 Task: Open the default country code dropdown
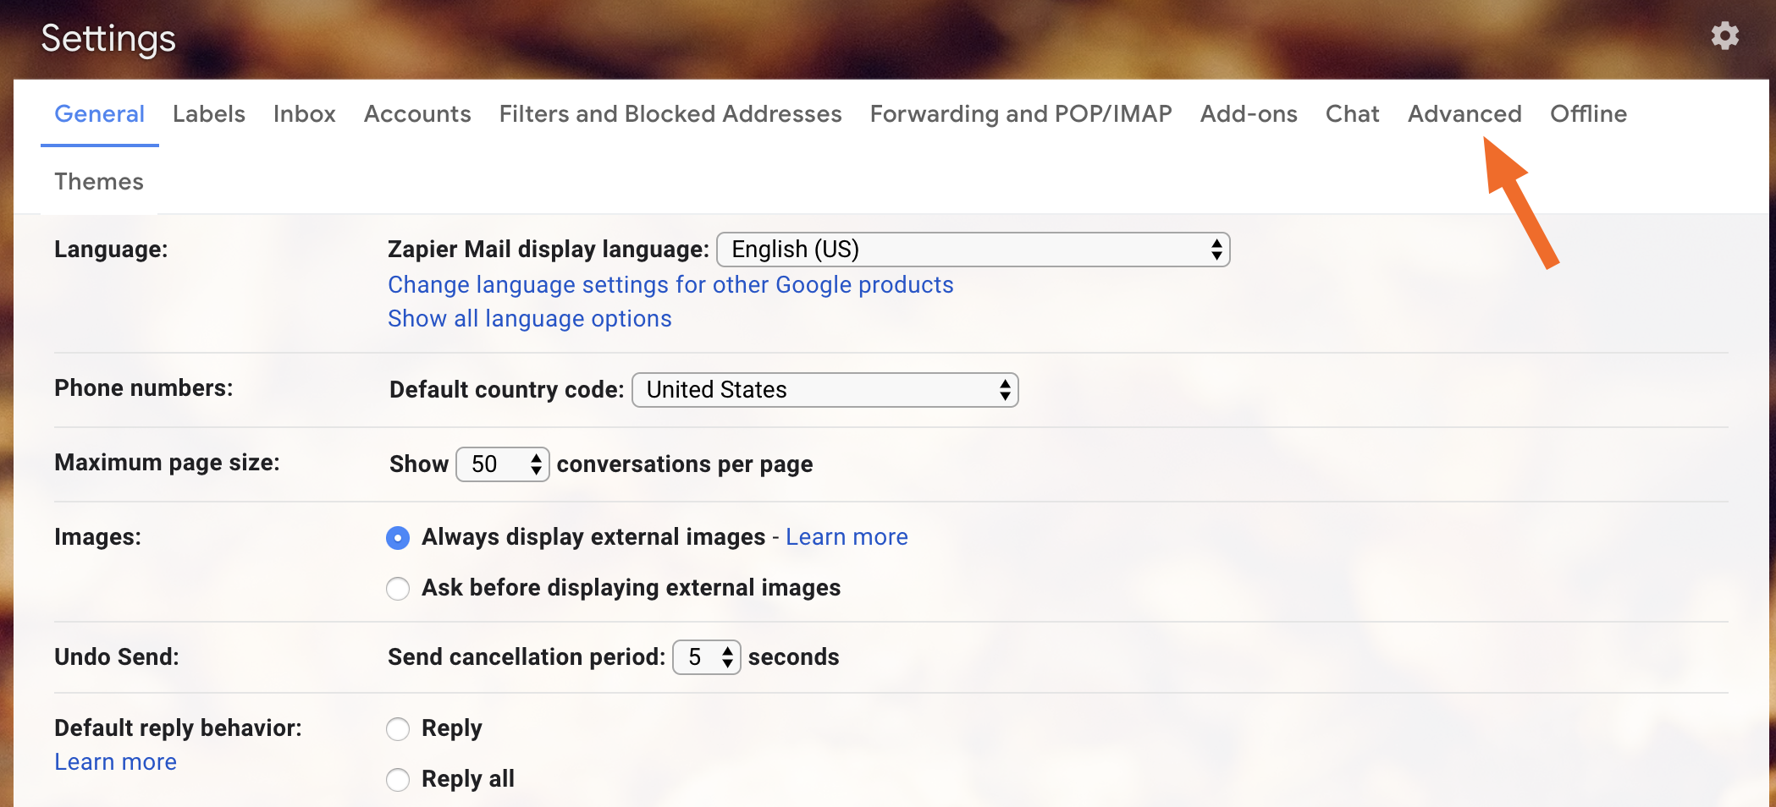click(825, 390)
